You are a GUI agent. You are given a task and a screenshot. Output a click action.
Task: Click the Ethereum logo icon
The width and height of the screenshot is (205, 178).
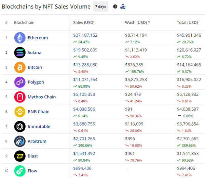[x=19, y=38]
